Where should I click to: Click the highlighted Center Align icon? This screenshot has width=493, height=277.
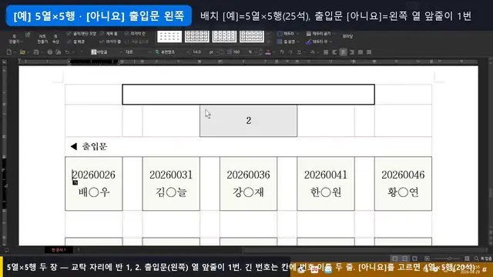tap(344, 52)
